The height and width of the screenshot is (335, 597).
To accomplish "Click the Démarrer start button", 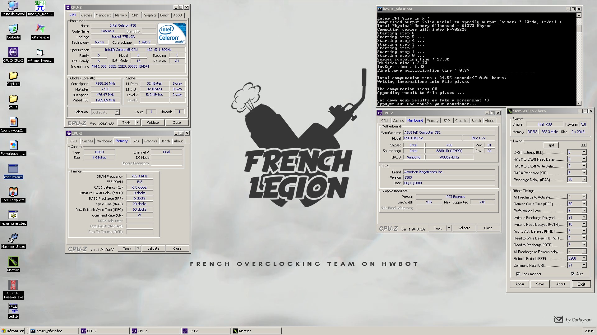I will pyautogui.click(x=12, y=331).
